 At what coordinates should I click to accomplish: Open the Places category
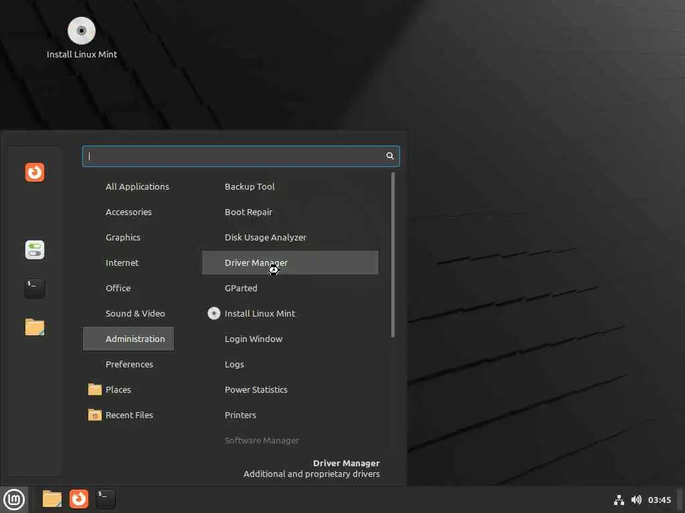click(x=128, y=389)
